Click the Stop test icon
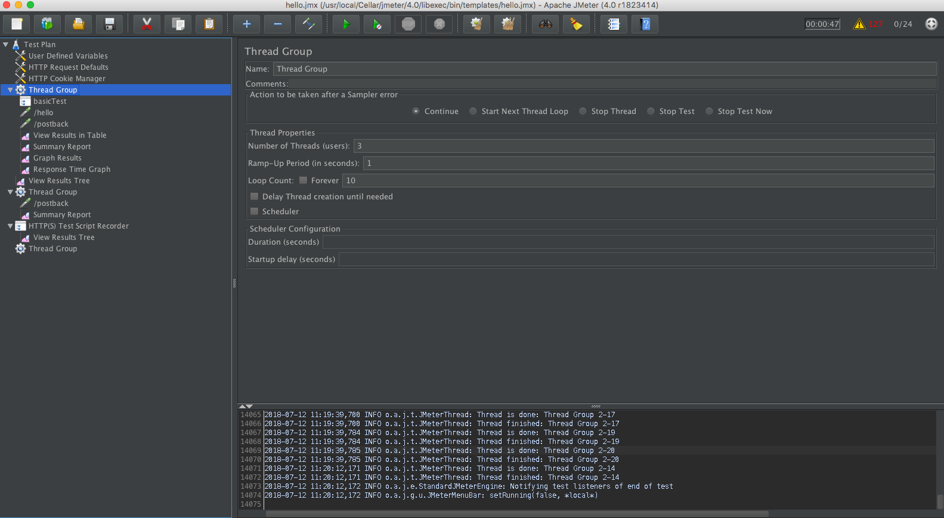Screen dimensions: 944x518 408,24
